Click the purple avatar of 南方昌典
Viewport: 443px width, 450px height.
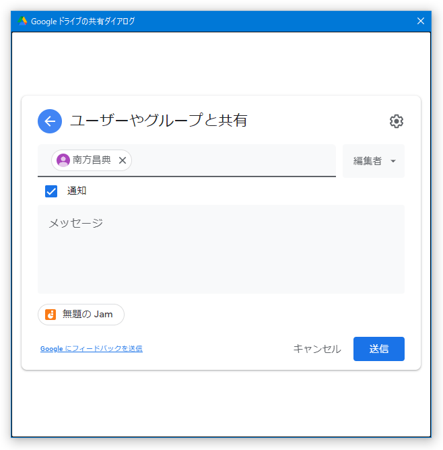pos(63,160)
